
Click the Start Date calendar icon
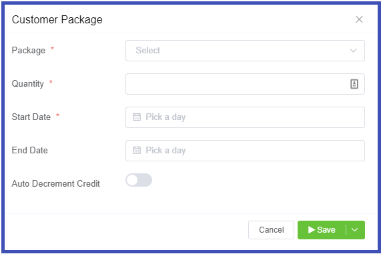137,117
